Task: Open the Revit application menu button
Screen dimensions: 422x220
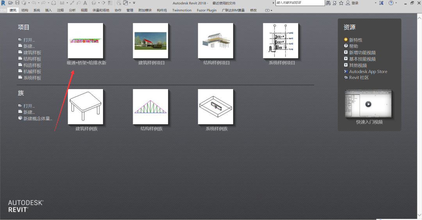Action: [x=3, y=3]
